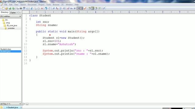Toggle the Cliptext Window toolbar button
195x109 pixels.
pyautogui.click(x=93, y=8)
